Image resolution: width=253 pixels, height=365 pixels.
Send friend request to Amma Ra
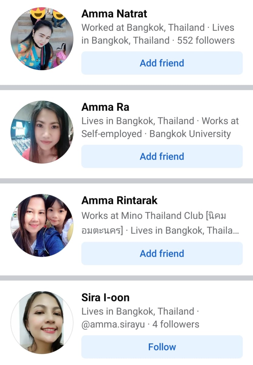tap(162, 156)
